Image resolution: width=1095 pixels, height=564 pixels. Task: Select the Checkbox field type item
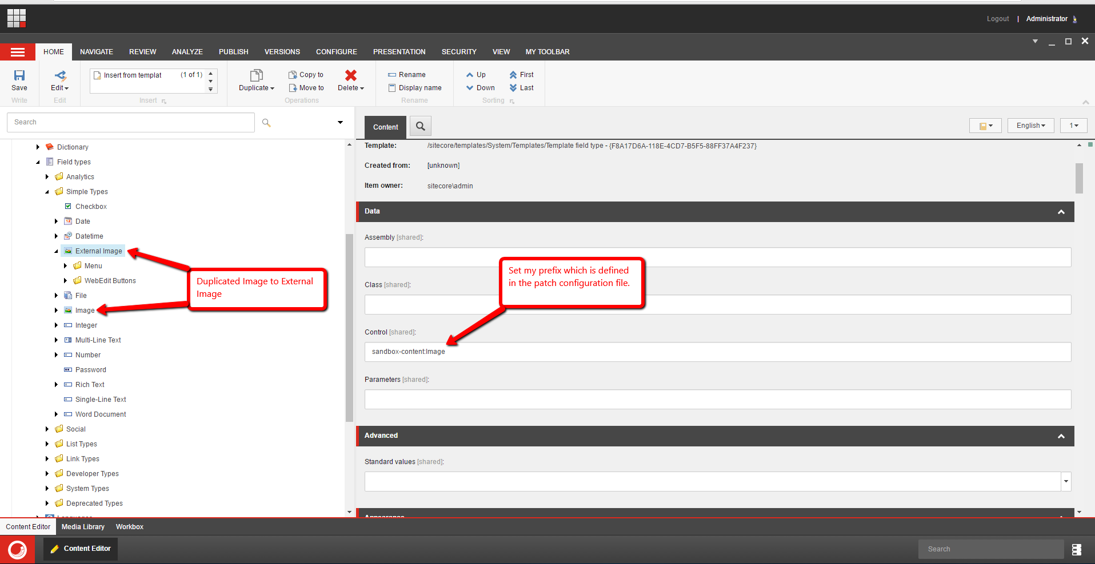91,207
